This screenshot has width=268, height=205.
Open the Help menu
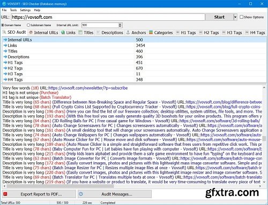click(37, 10)
